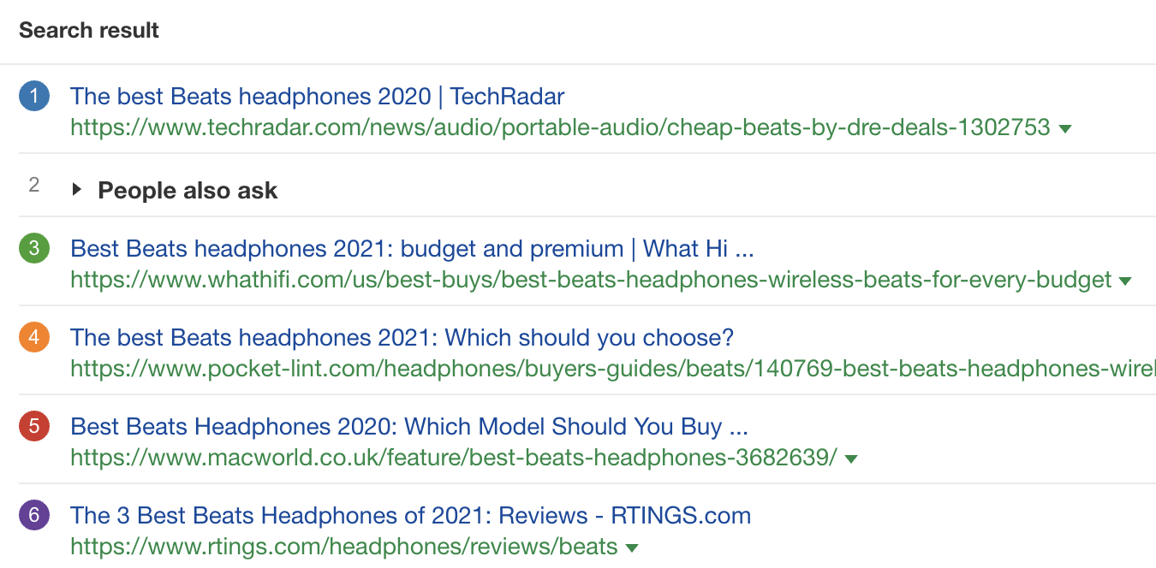
Task: Click the green position 3 circle badge
Action: (34, 249)
